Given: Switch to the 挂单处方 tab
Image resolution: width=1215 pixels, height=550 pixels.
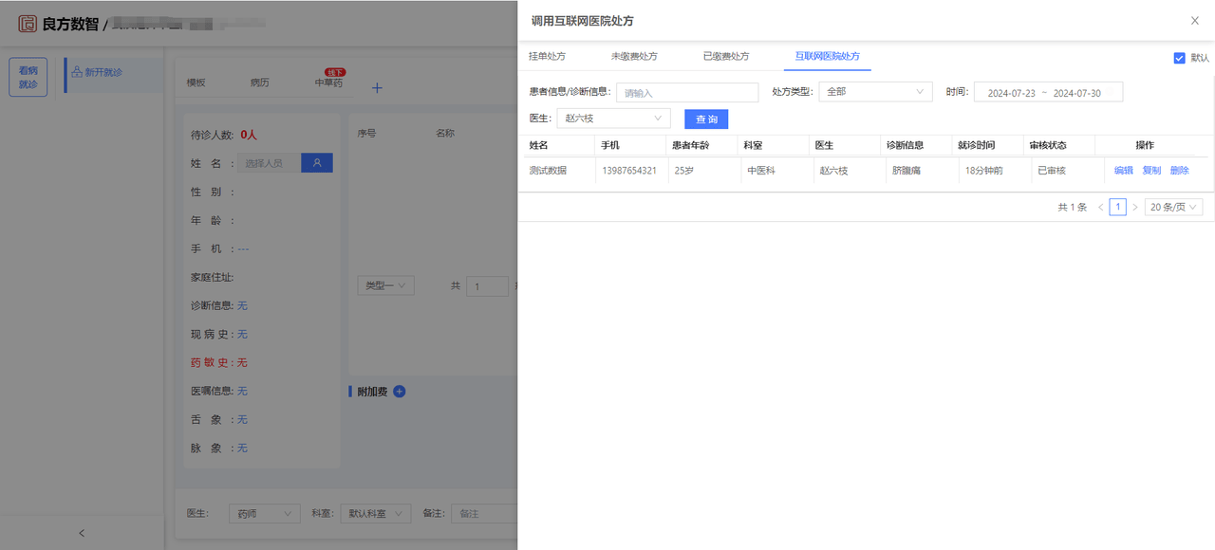Looking at the screenshot, I should point(547,56).
